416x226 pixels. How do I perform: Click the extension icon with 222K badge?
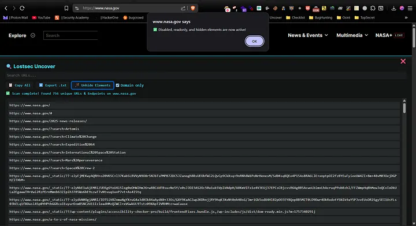(x=315, y=9)
